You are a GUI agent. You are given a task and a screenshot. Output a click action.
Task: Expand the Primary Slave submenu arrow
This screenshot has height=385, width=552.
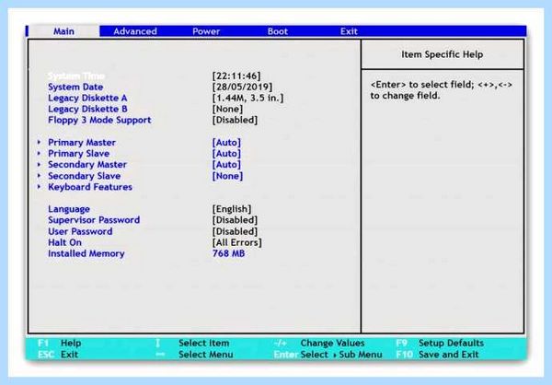39,154
